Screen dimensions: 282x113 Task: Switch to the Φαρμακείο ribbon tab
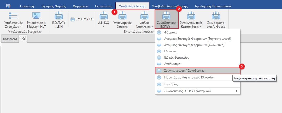pyautogui.click(x=80, y=6)
